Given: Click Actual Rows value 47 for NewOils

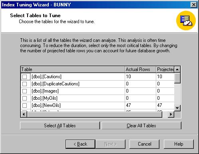Looking at the screenshot, I should coord(128,105).
